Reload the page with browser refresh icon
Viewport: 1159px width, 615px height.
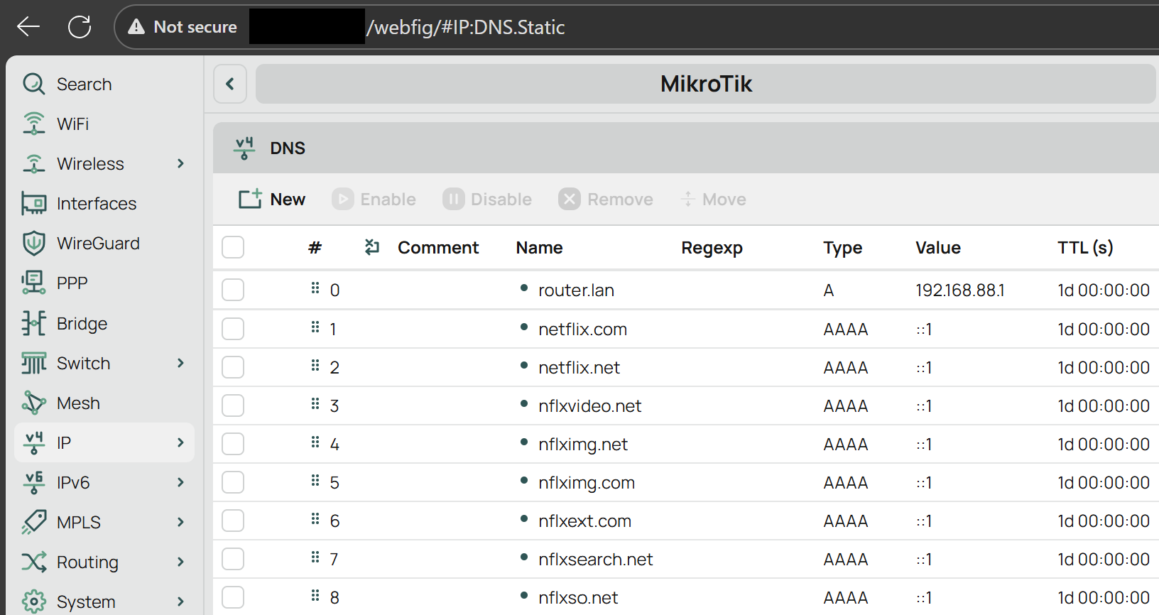(x=80, y=27)
